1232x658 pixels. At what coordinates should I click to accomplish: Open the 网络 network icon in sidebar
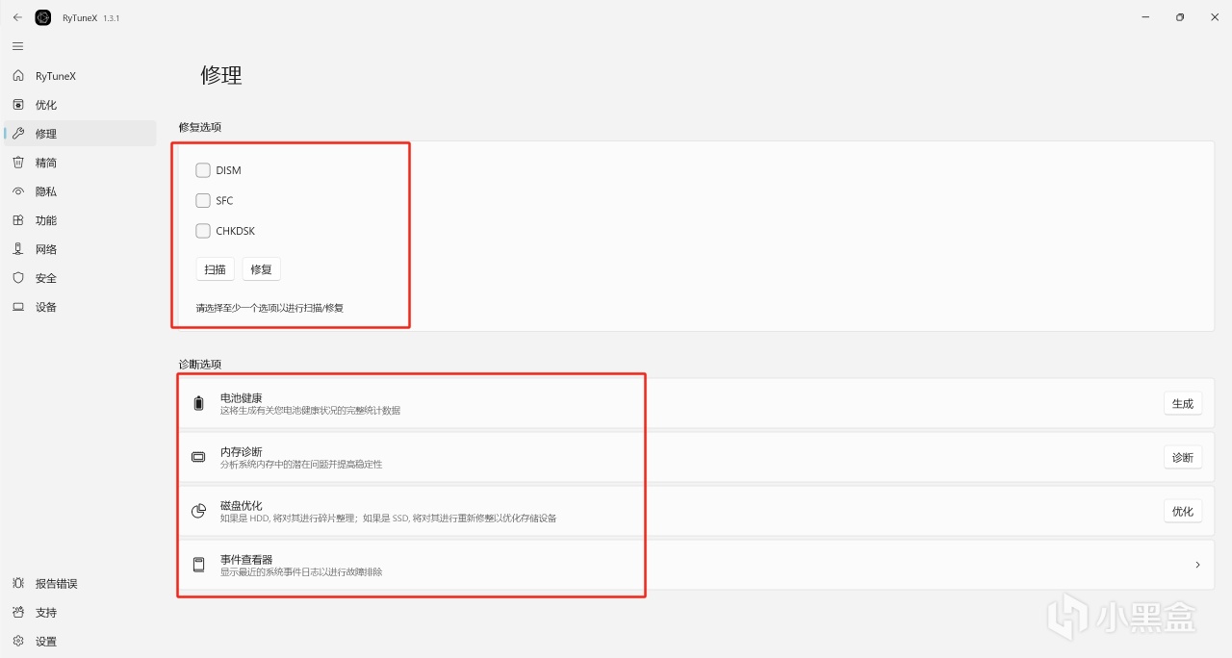click(x=18, y=249)
